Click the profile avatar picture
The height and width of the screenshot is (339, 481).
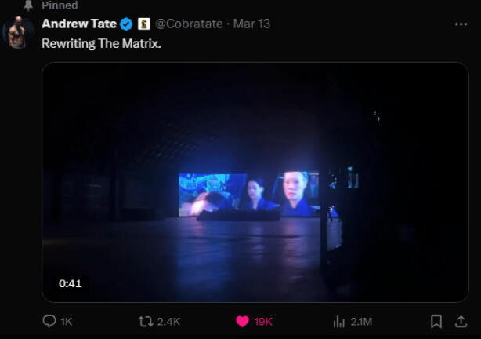18,33
